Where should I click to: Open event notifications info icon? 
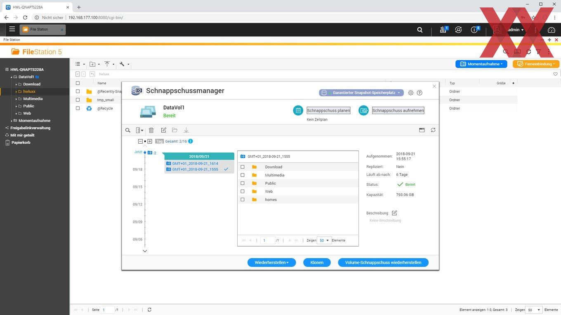[475, 30]
